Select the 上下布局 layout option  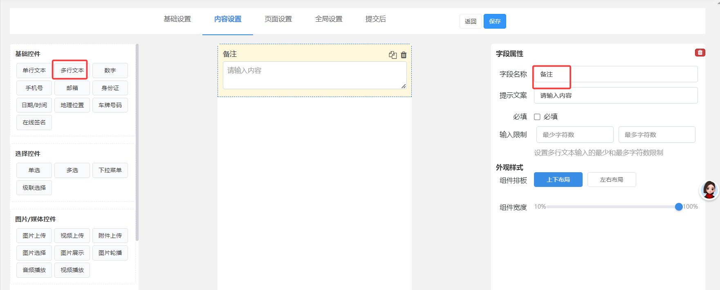pyautogui.click(x=558, y=180)
